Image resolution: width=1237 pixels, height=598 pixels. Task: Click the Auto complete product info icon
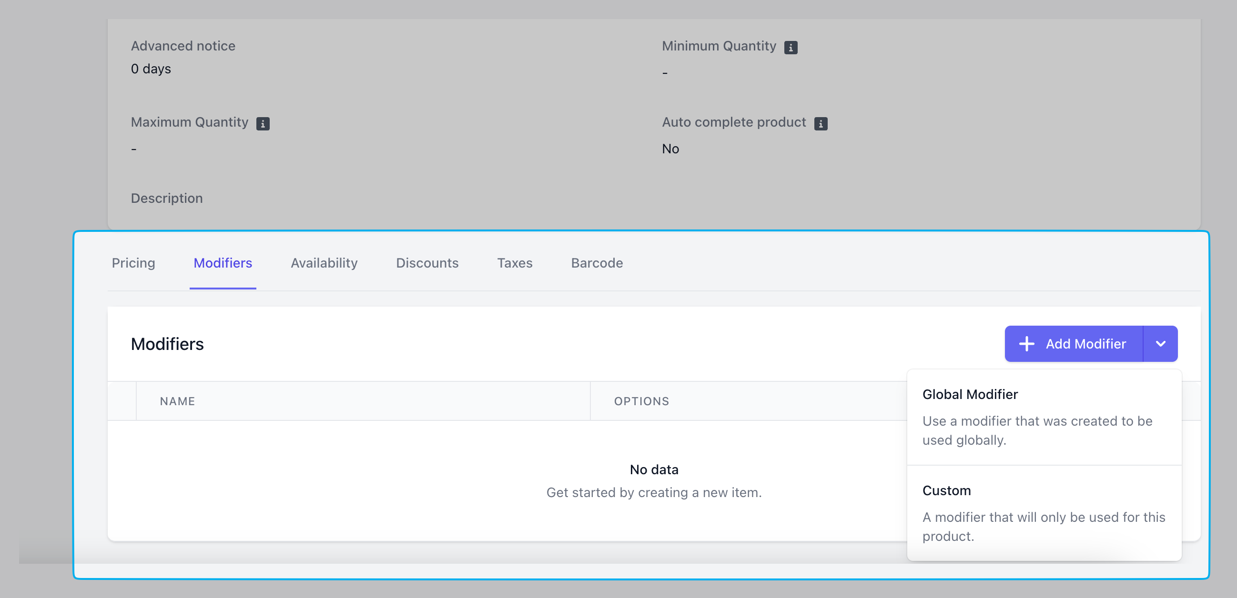click(x=821, y=123)
